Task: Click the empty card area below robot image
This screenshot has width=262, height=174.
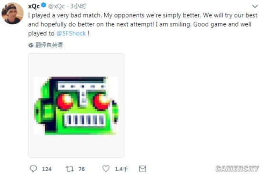Action: (76, 146)
